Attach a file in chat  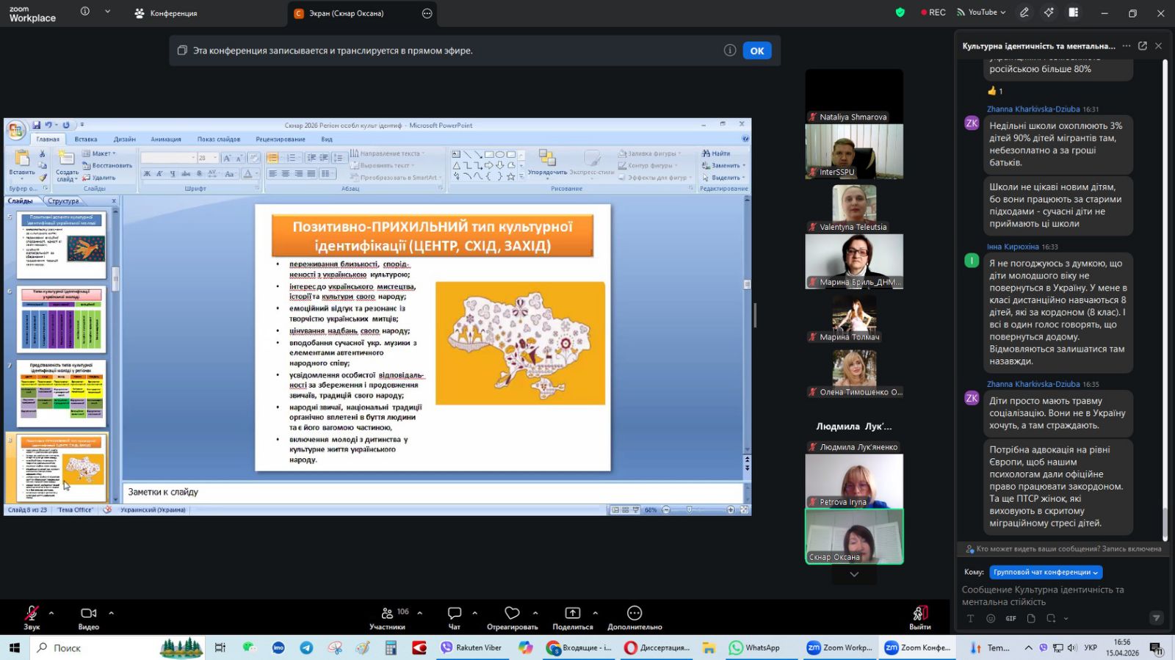pyautogui.click(x=1031, y=618)
